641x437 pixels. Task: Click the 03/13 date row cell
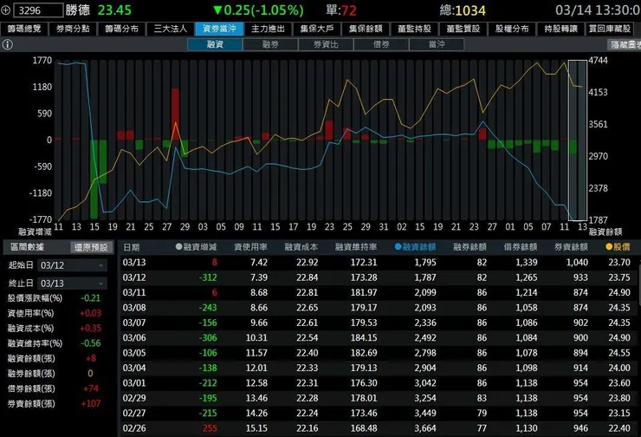pos(134,262)
